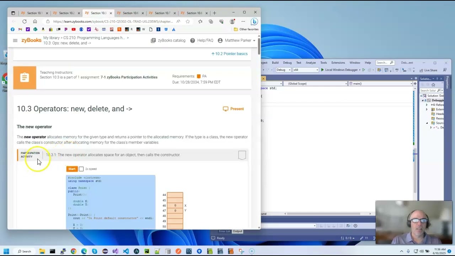This screenshot has height=256, width=455.
Task: Open YouTube bookmark in favorites bar
Action: [74, 29]
